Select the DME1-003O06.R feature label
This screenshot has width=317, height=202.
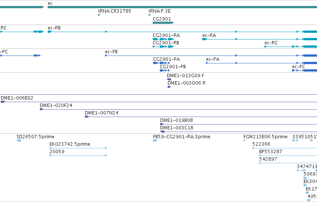click(x=187, y=83)
